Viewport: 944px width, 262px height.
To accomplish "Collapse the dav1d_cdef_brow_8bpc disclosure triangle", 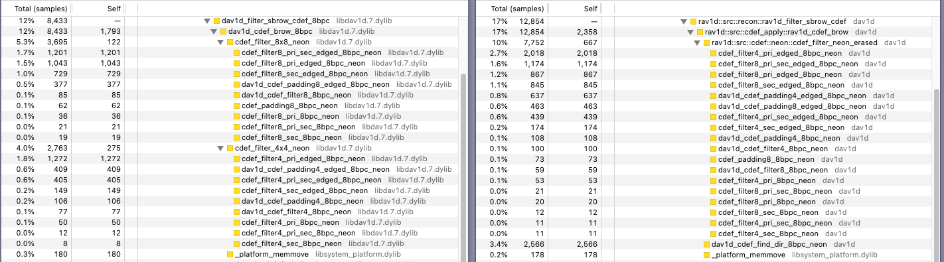I will point(214,32).
